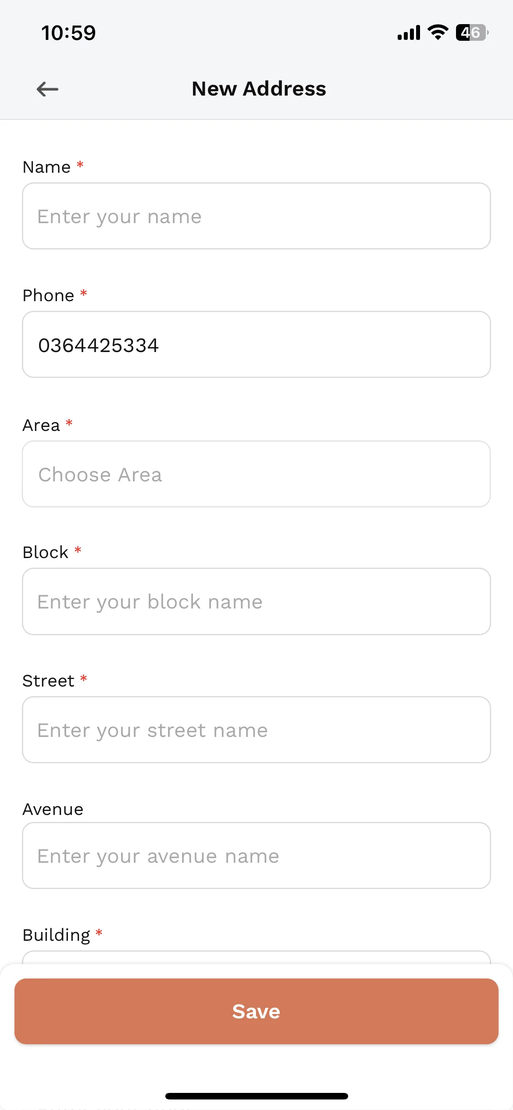Screen dimensions: 513x1110
Task: Open the Choose Area dropdown
Action: 256,474
